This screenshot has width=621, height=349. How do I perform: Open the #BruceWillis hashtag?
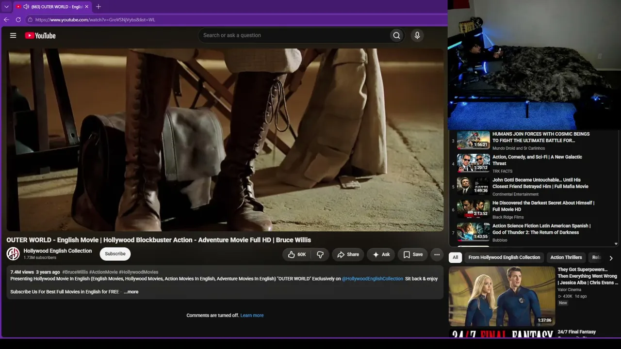(75, 272)
